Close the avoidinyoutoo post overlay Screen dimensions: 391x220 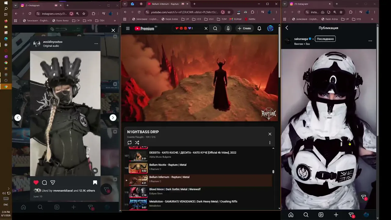click(113, 30)
